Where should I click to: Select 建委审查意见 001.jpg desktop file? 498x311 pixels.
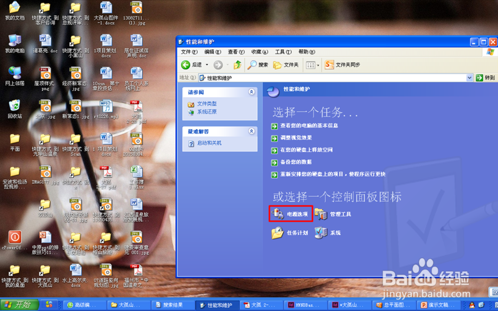click(136, 243)
